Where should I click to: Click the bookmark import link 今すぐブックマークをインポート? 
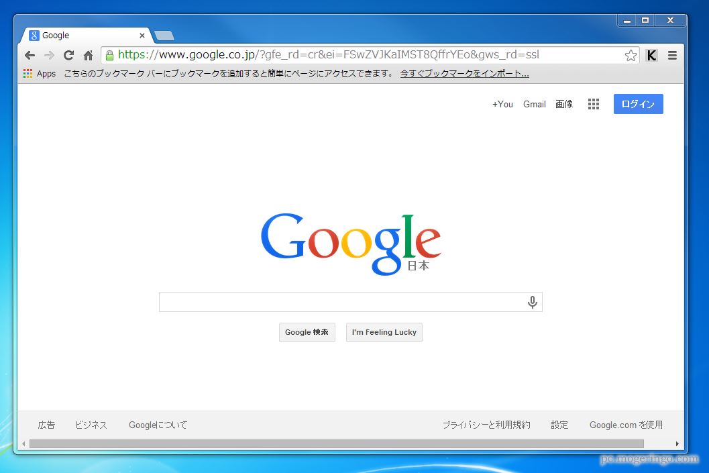464,73
